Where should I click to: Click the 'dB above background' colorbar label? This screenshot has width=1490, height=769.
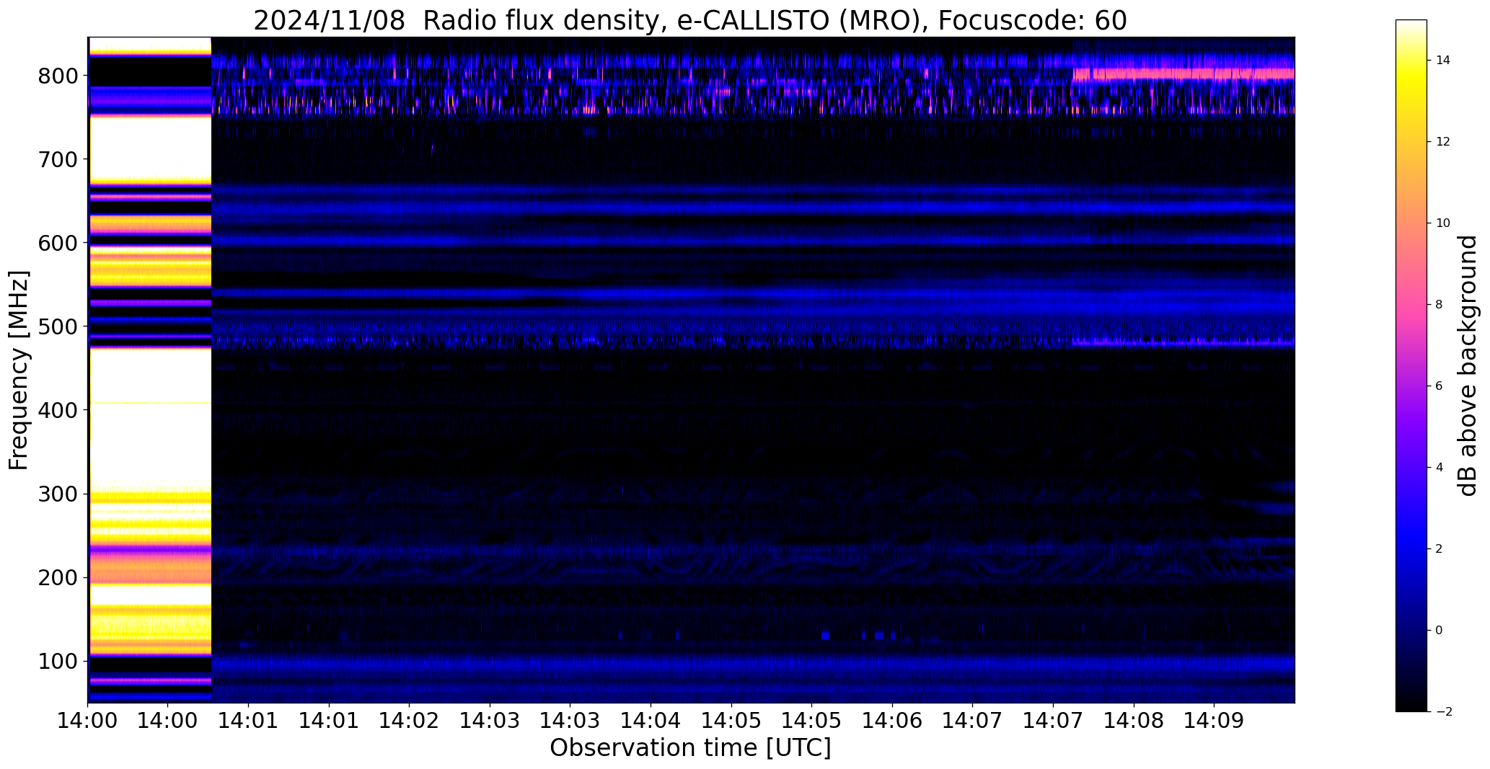[1468, 365]
